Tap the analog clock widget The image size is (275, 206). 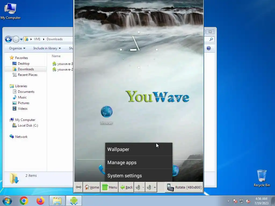click(139, 50)
